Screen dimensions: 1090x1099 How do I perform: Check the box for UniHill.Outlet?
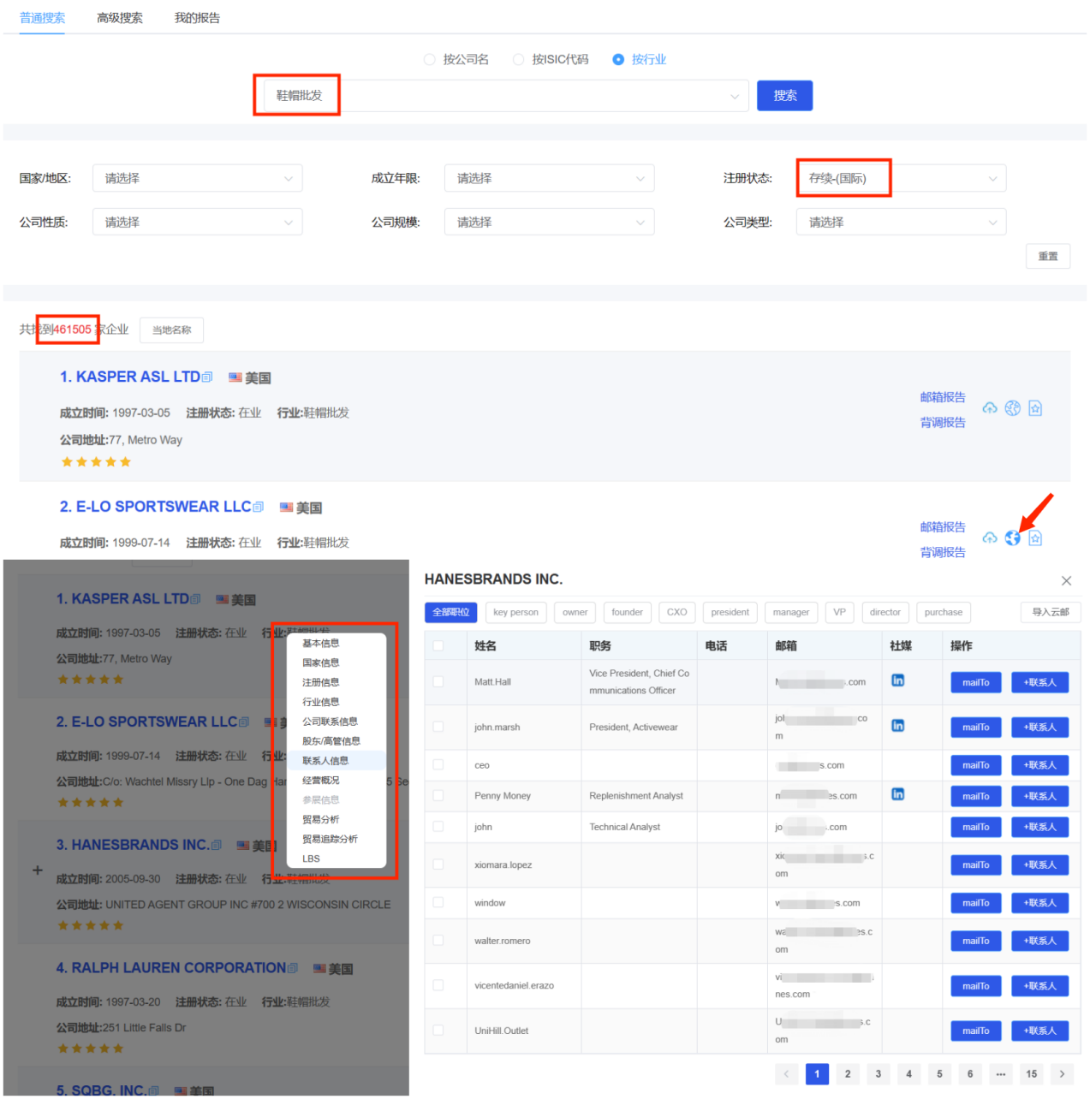click(x=438, y=1031)
